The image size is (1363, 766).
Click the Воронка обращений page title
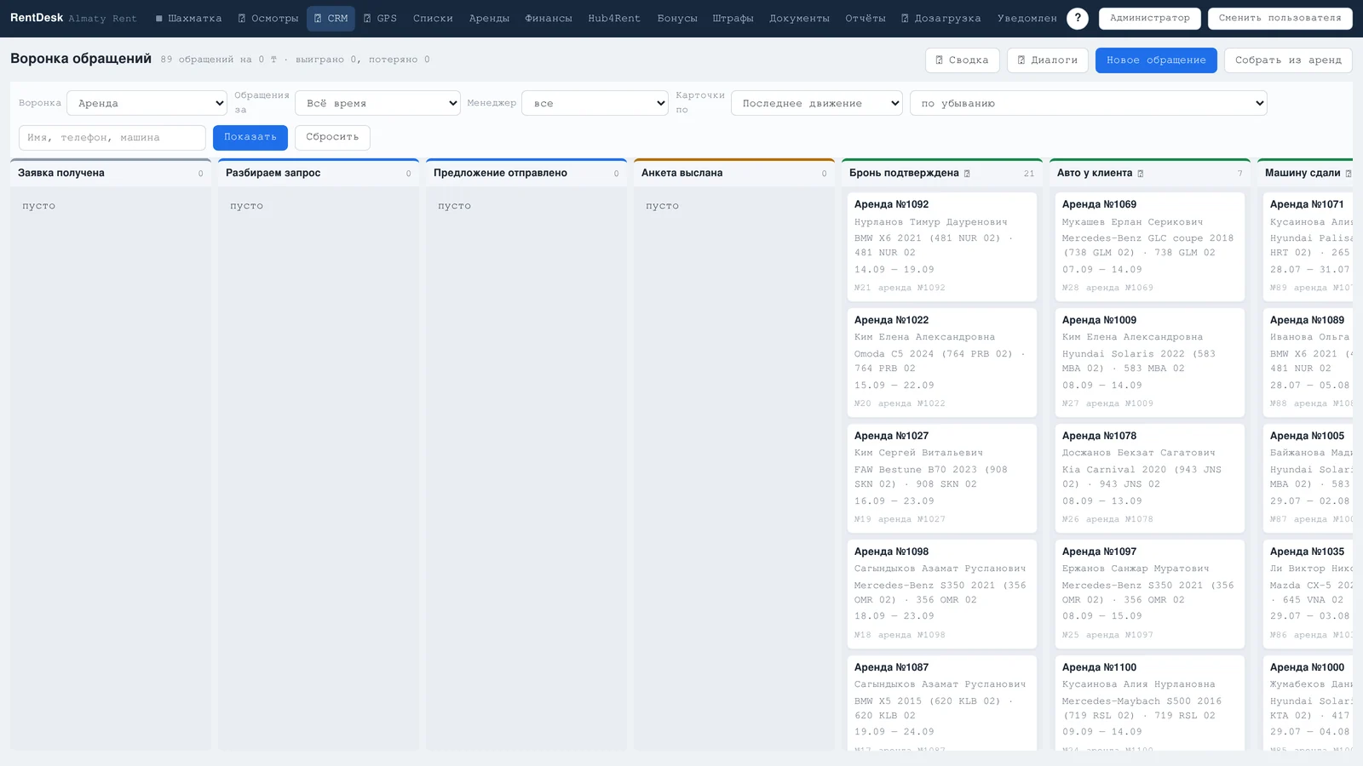pos(81,59)
